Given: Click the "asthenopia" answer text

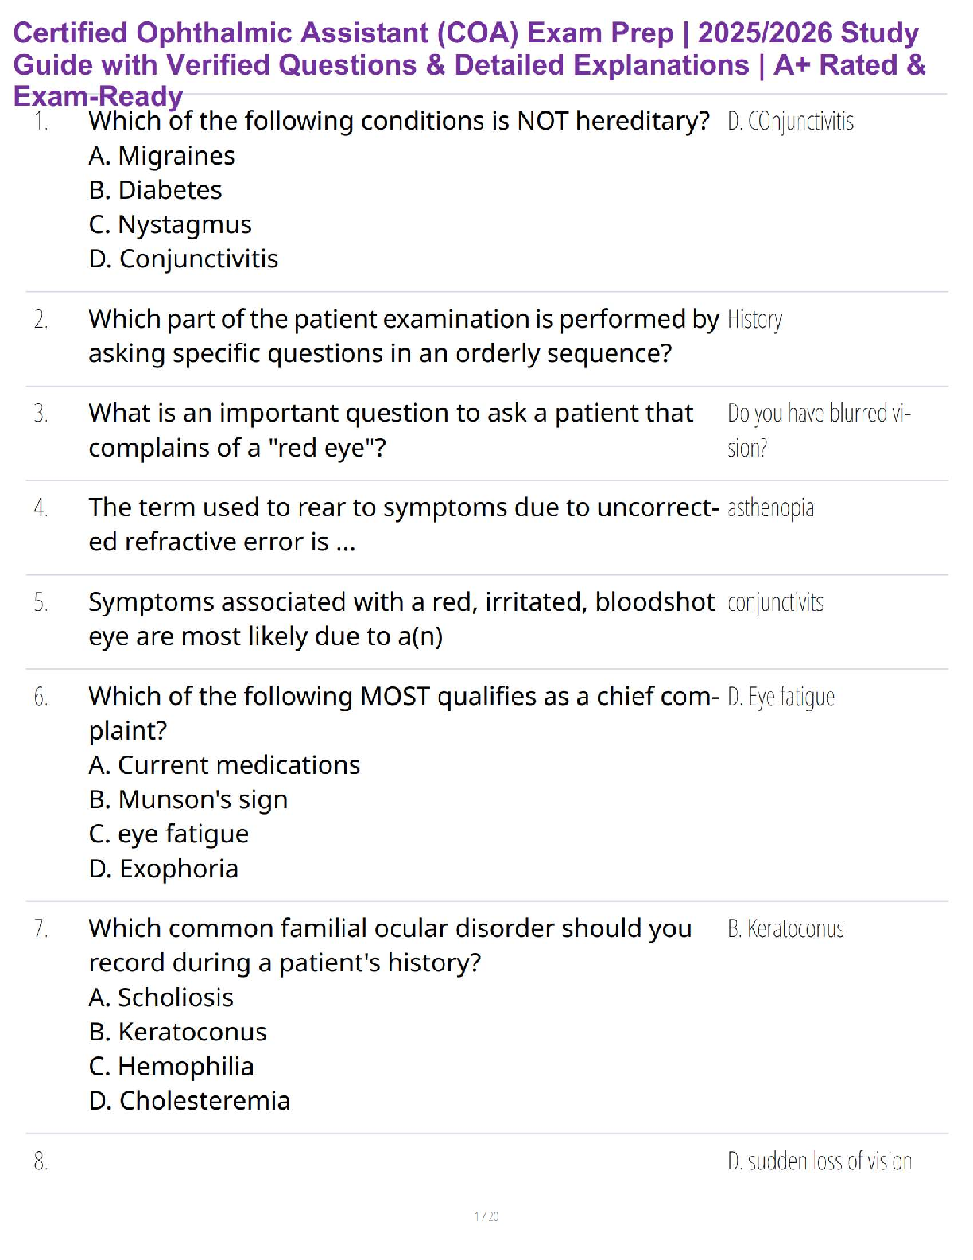Looking at the screenshot, I should [x=770, y=507].
